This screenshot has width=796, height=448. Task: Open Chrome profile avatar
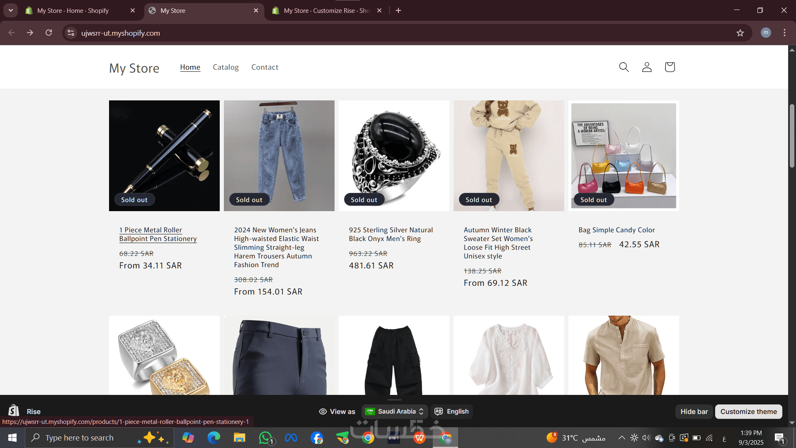pos(766,33)
